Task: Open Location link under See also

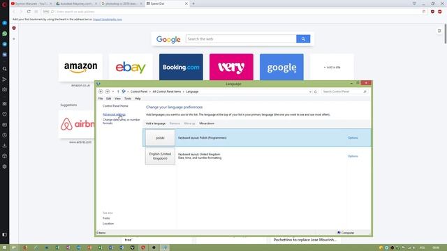Action: tap(108, 224)
